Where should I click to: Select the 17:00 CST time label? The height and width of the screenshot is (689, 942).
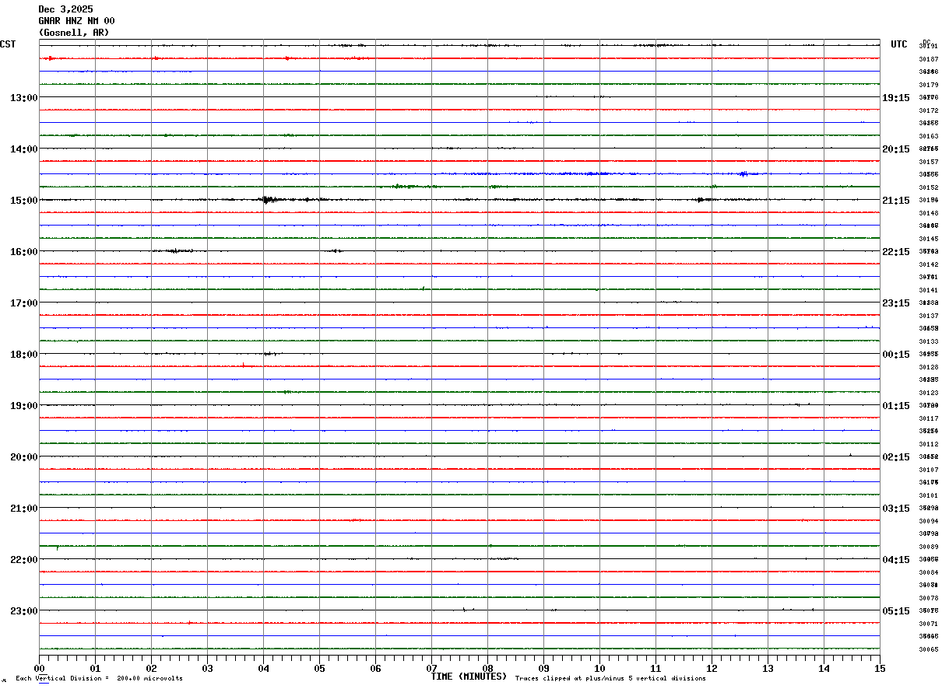(24, 303)
